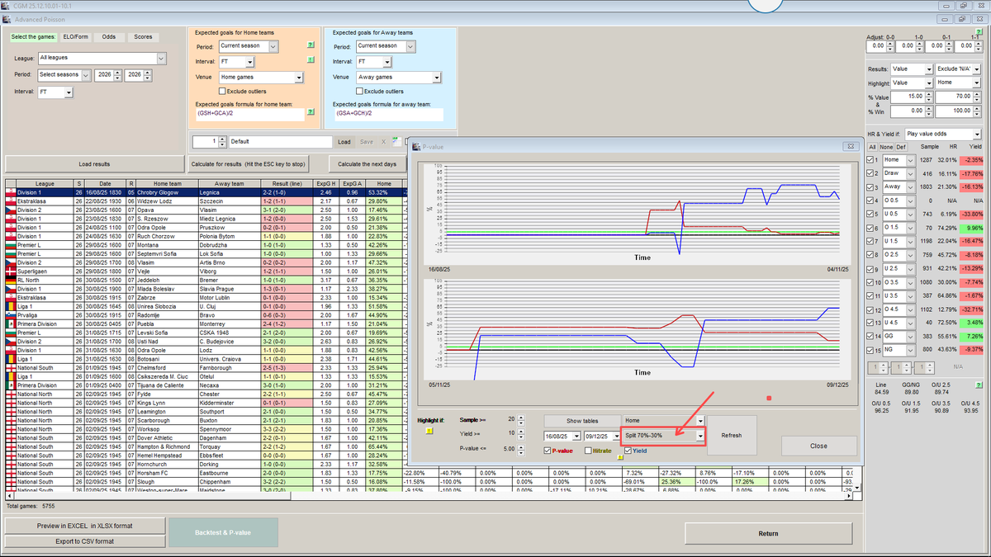Image resolution: width=991 pixels, height=557 pixels.
Task: Increase the Yield spinner with the up arrow
Action: click(521, 431)
